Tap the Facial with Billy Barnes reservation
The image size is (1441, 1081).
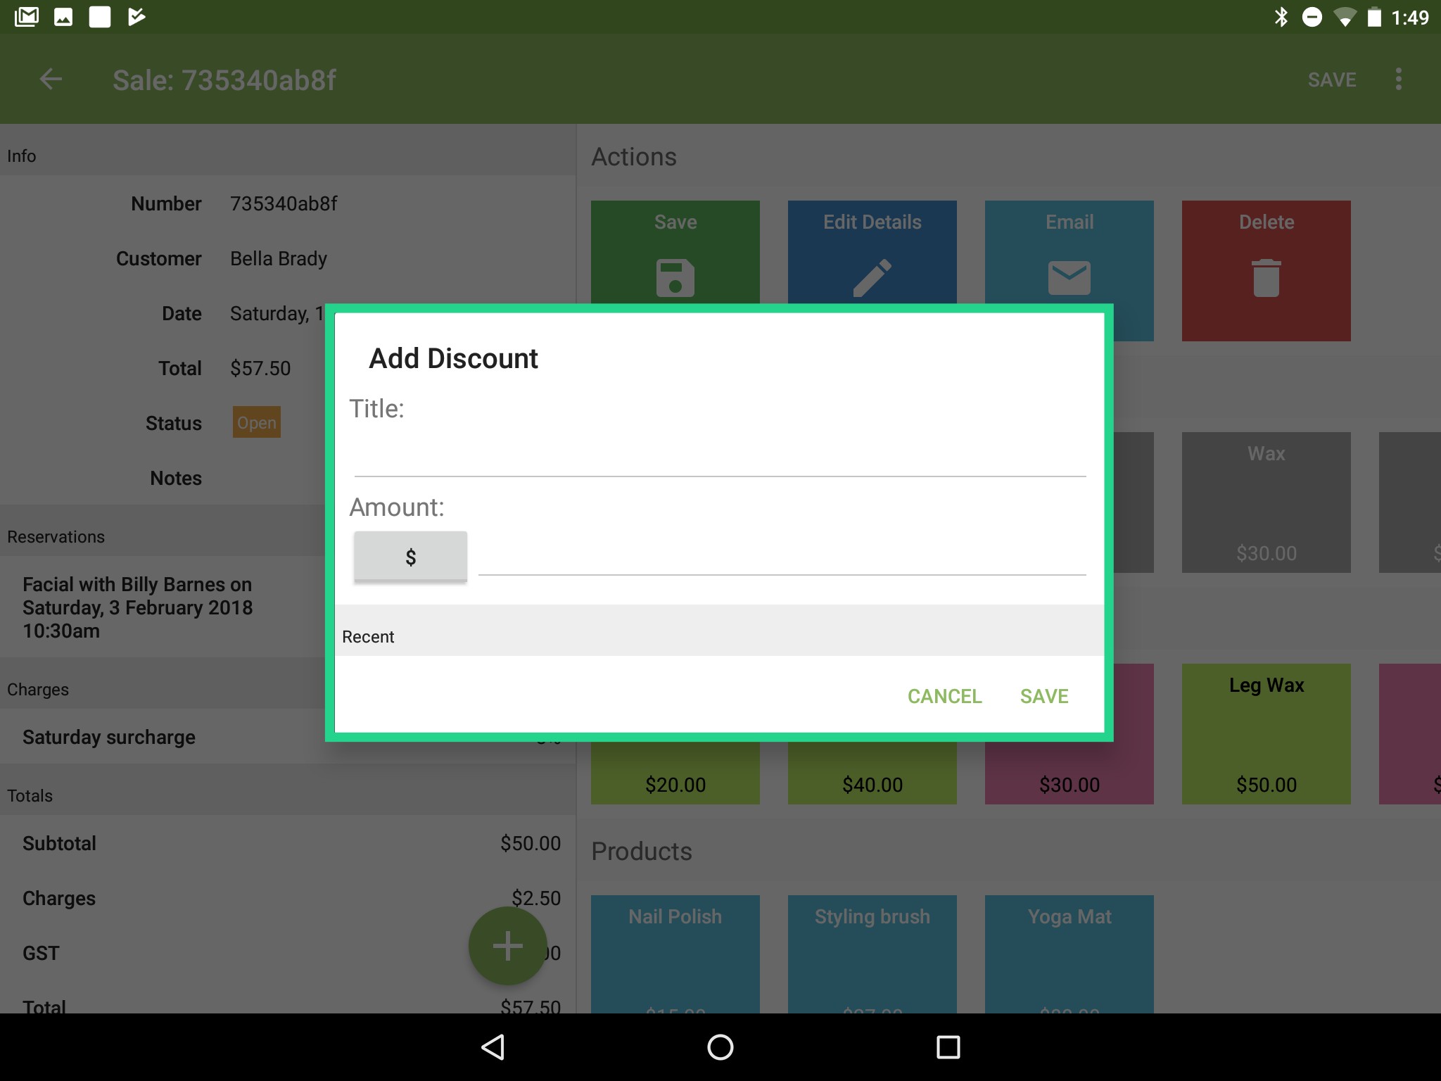(163, 607)
